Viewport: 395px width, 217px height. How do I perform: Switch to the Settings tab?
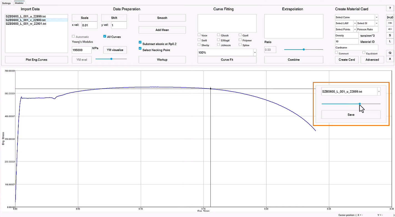(6, 3)
